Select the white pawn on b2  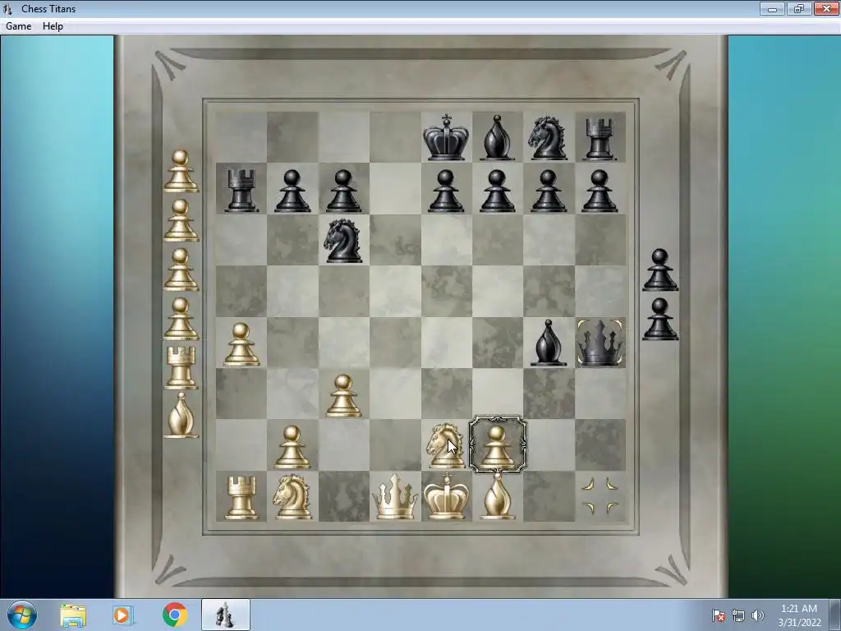(x=292, y=448)
